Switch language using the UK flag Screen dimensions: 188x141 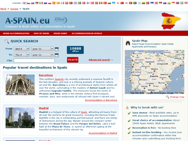[24, 3]
